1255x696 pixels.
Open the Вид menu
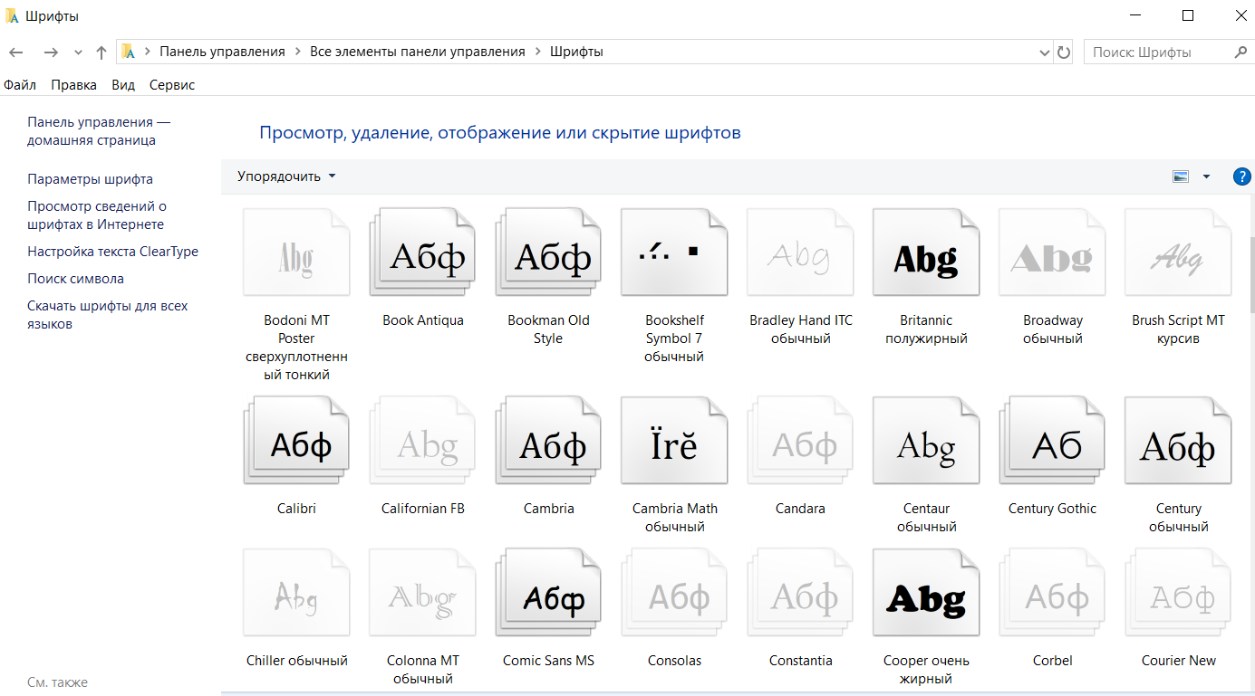coord(123,85)
